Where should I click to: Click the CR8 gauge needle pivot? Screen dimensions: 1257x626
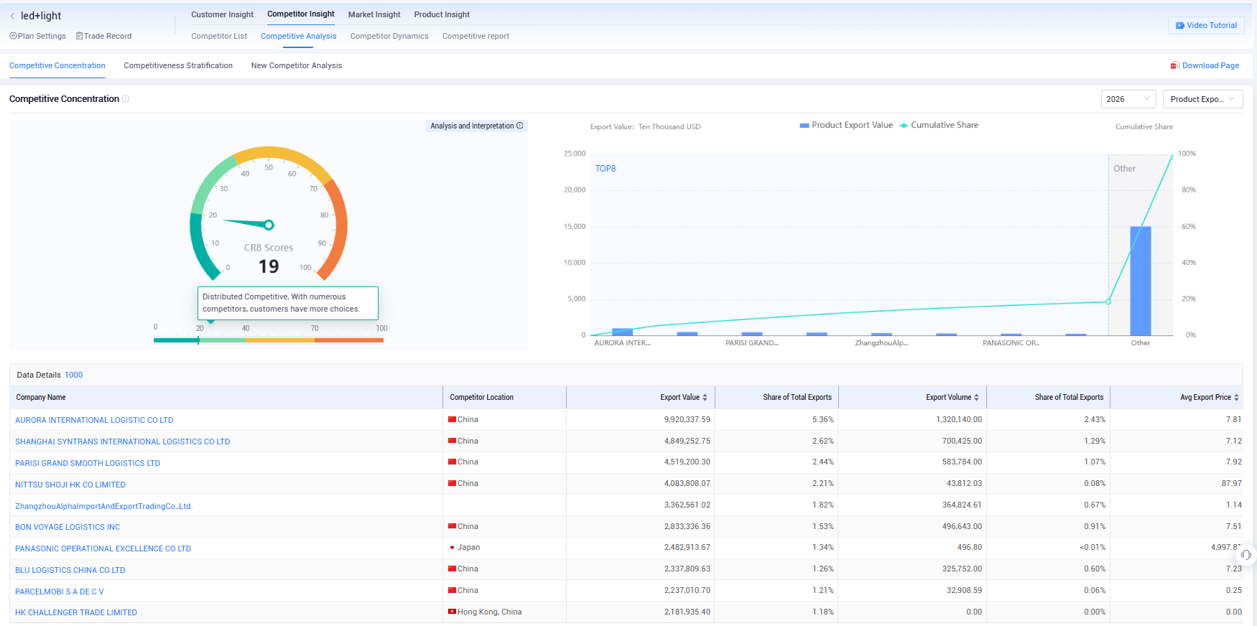tap(269, 225)
